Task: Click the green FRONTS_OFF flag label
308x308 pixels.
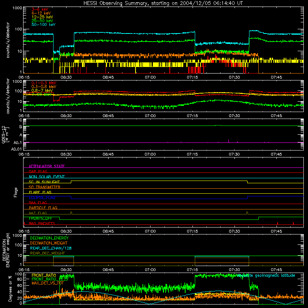Action: coord(40,218)
